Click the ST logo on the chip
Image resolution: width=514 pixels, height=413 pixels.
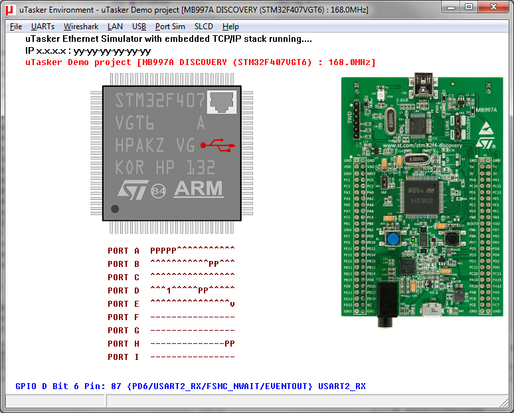135,189
